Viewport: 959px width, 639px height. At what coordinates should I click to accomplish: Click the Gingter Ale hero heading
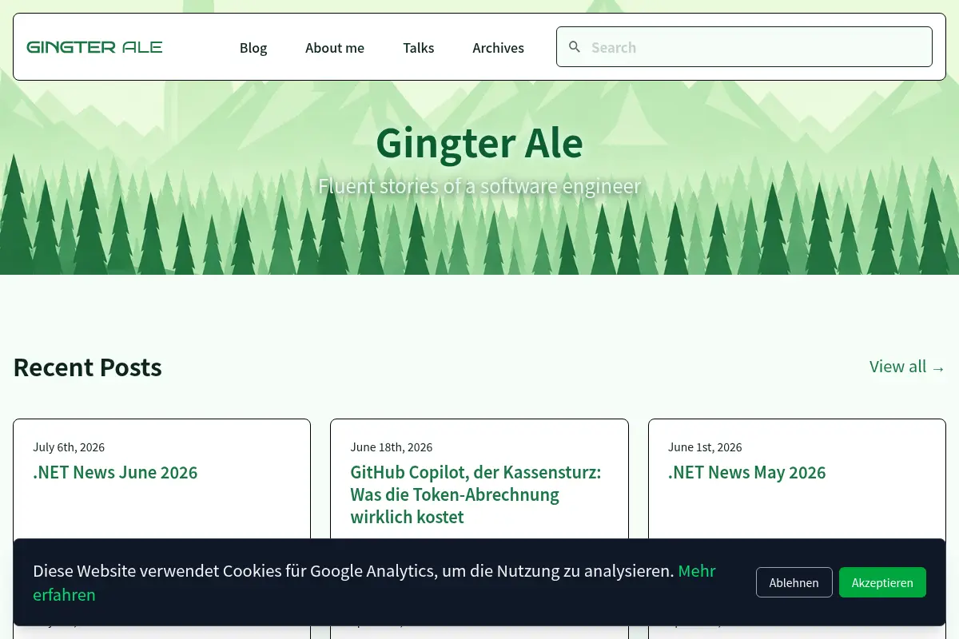click(479, 144)
